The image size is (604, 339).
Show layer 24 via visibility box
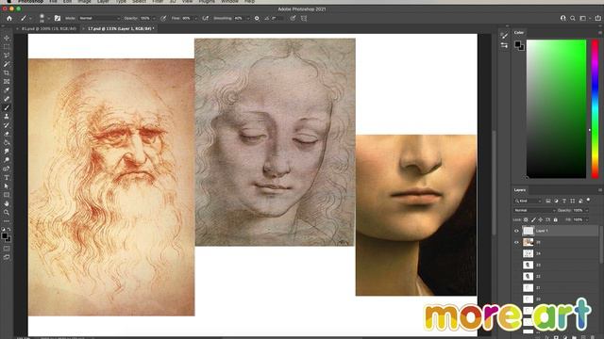coord(516,253)
